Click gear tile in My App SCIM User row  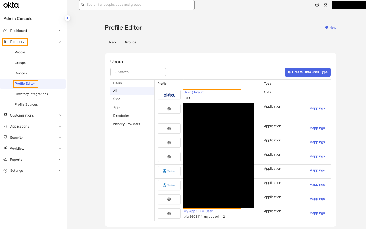169,213
